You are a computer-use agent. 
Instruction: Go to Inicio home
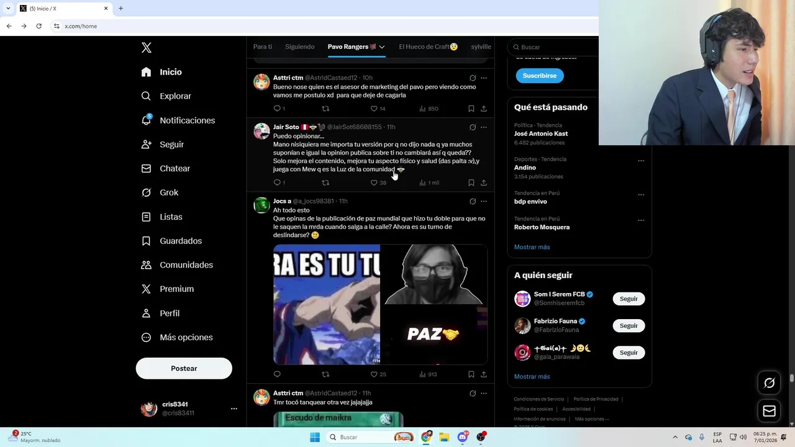click(161, 72)
